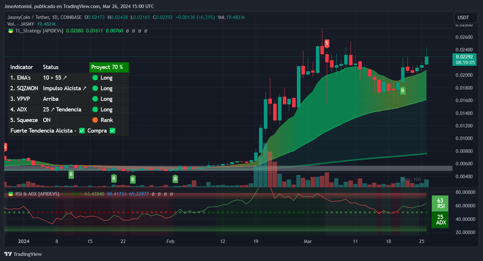Toggle the Fuerte Tendencia Alcista checkbox
The image size is (483, 261).
pos(82,131)
